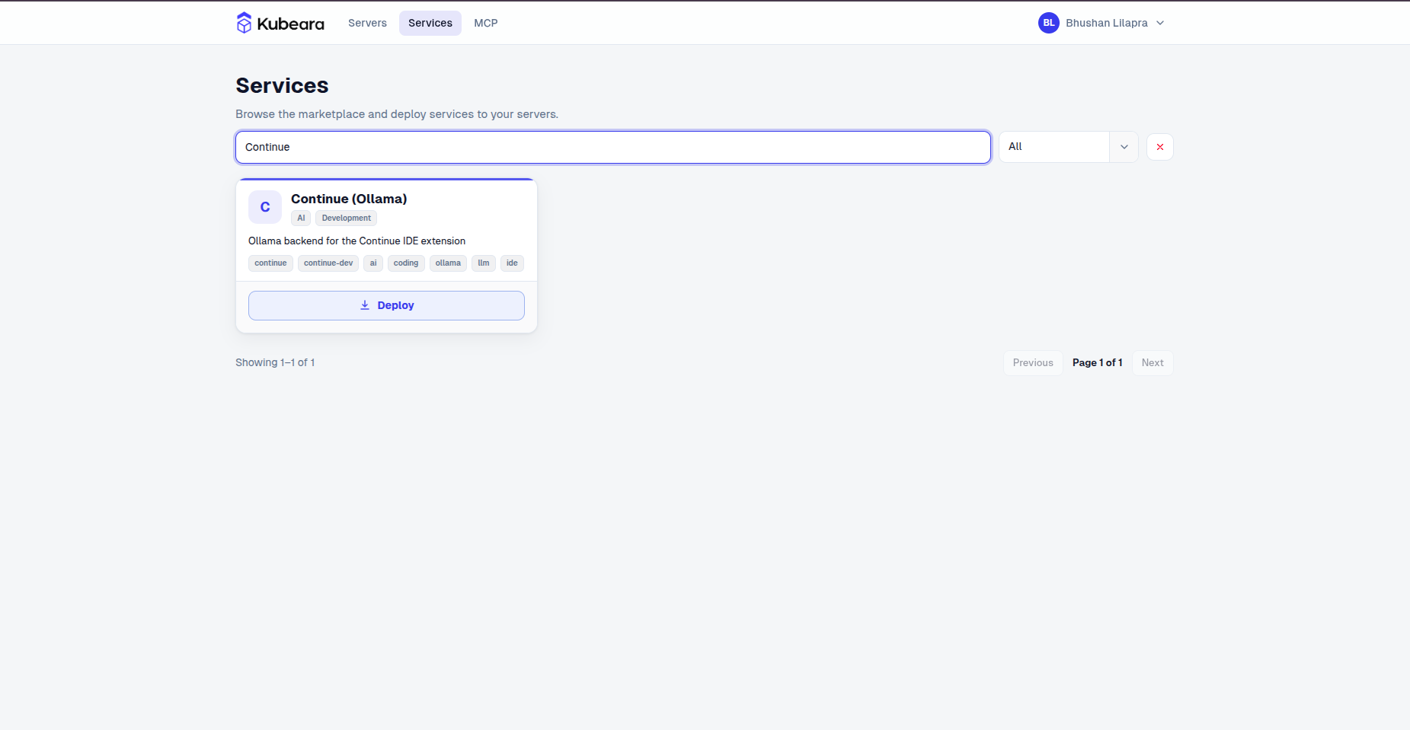Focus the search field containing Continue

click(x=613, y=147)
